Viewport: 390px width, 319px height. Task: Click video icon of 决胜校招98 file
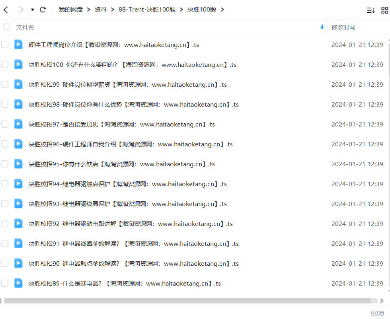point(18,104)
